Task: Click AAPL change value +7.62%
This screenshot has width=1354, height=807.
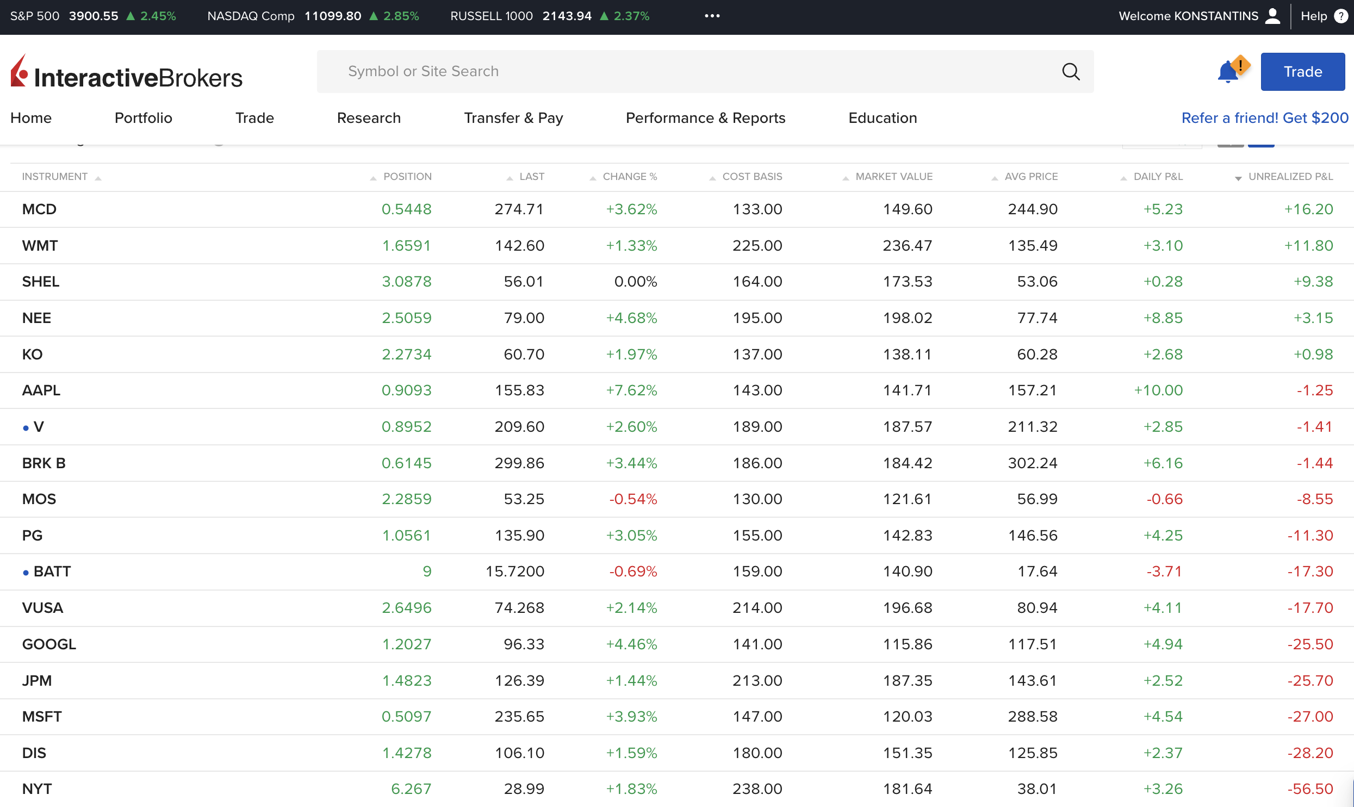Action: (631, 390)
